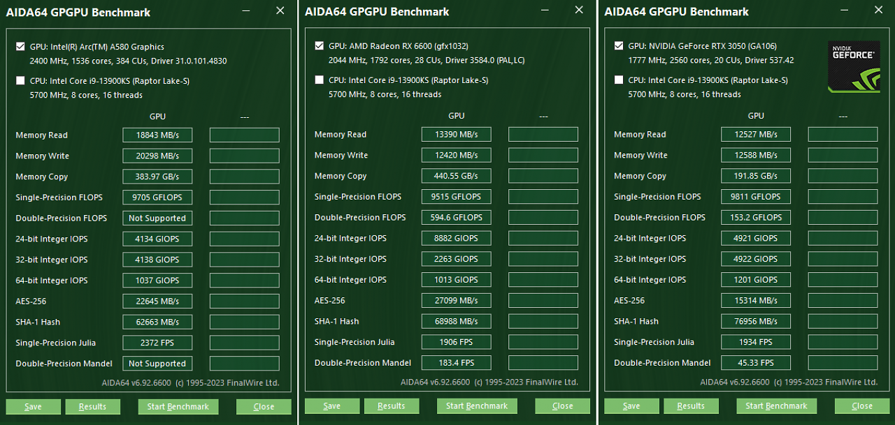The height and width of the screenshot is (425, 895).
Task: Open Results in the Radeon RX 6600 window
Action: click(392, 406)
